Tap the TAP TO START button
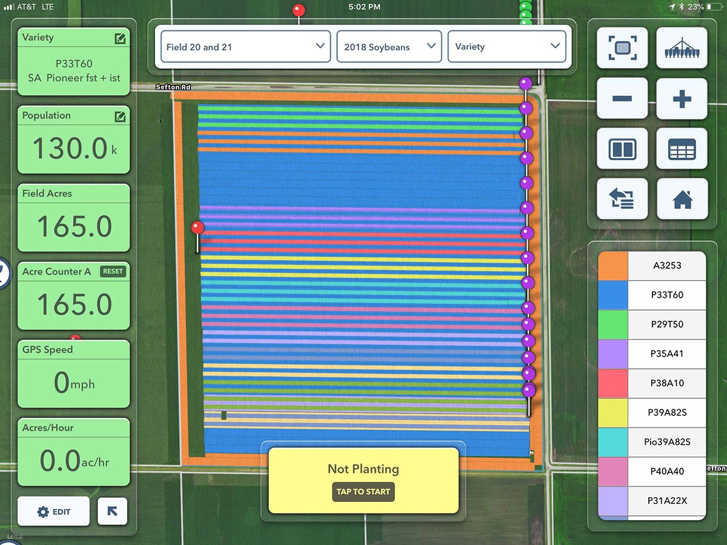The image size is (727, 545). (363, 492)
